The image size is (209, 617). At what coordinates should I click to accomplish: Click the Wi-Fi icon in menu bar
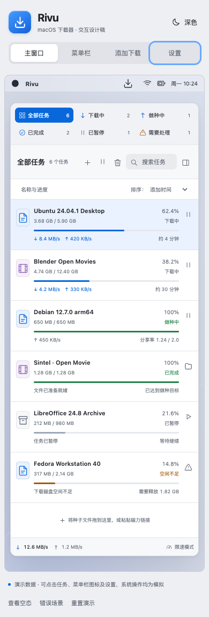147,83
